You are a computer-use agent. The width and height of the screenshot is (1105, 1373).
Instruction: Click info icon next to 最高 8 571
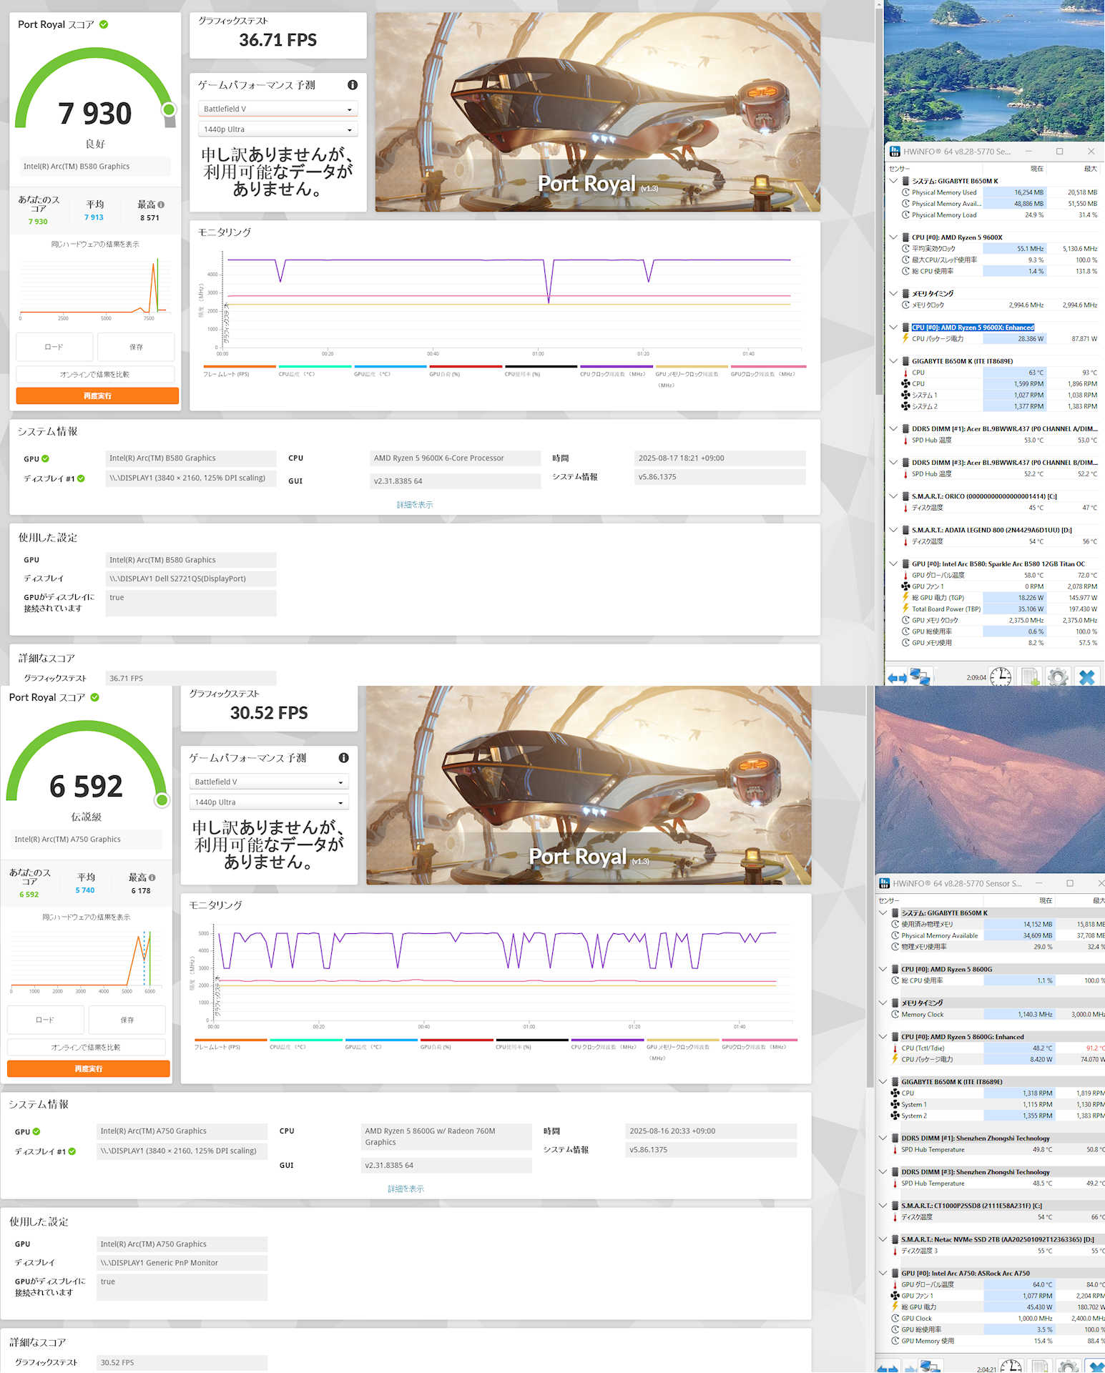(x=161, y=205)
